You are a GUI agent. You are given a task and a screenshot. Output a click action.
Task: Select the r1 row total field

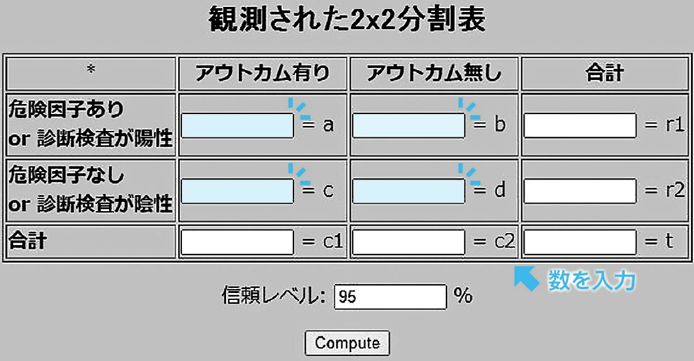(x=580, y=125)
